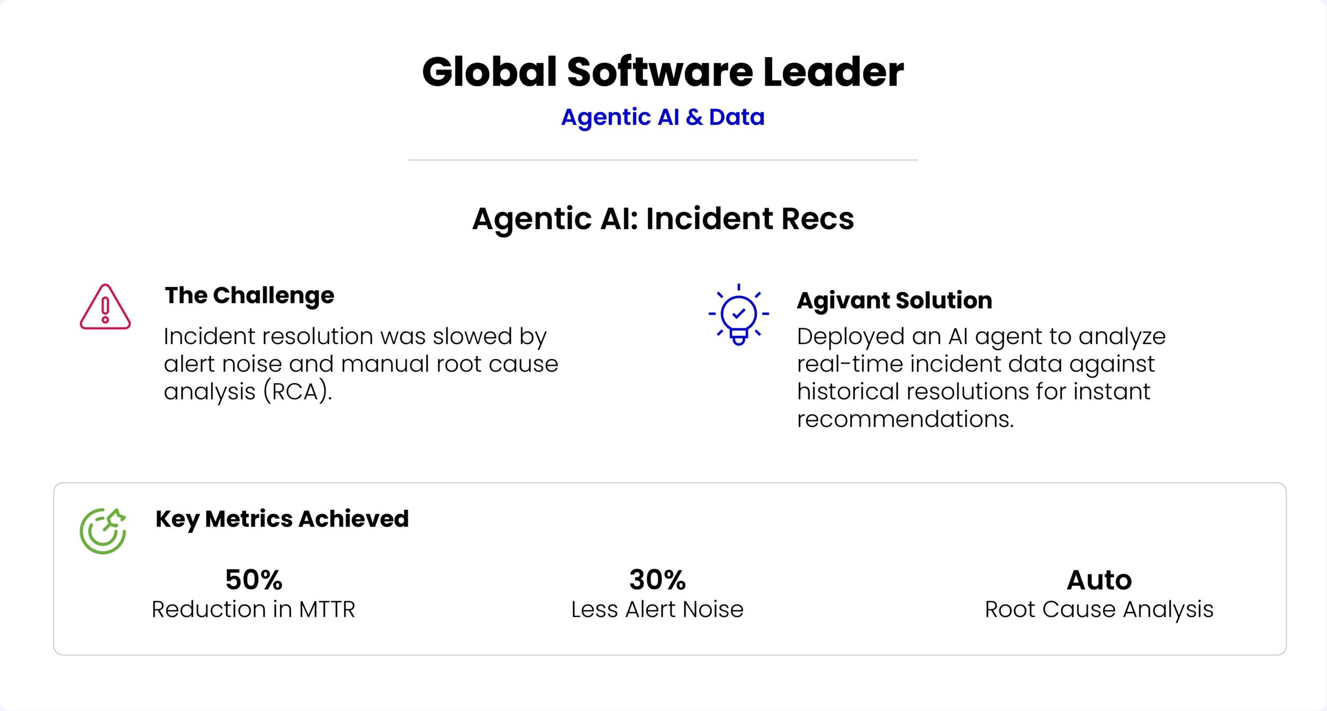This screenshot has height=711, width=1327.
Task: Click the red warning triangle icon
Action: 105,307
